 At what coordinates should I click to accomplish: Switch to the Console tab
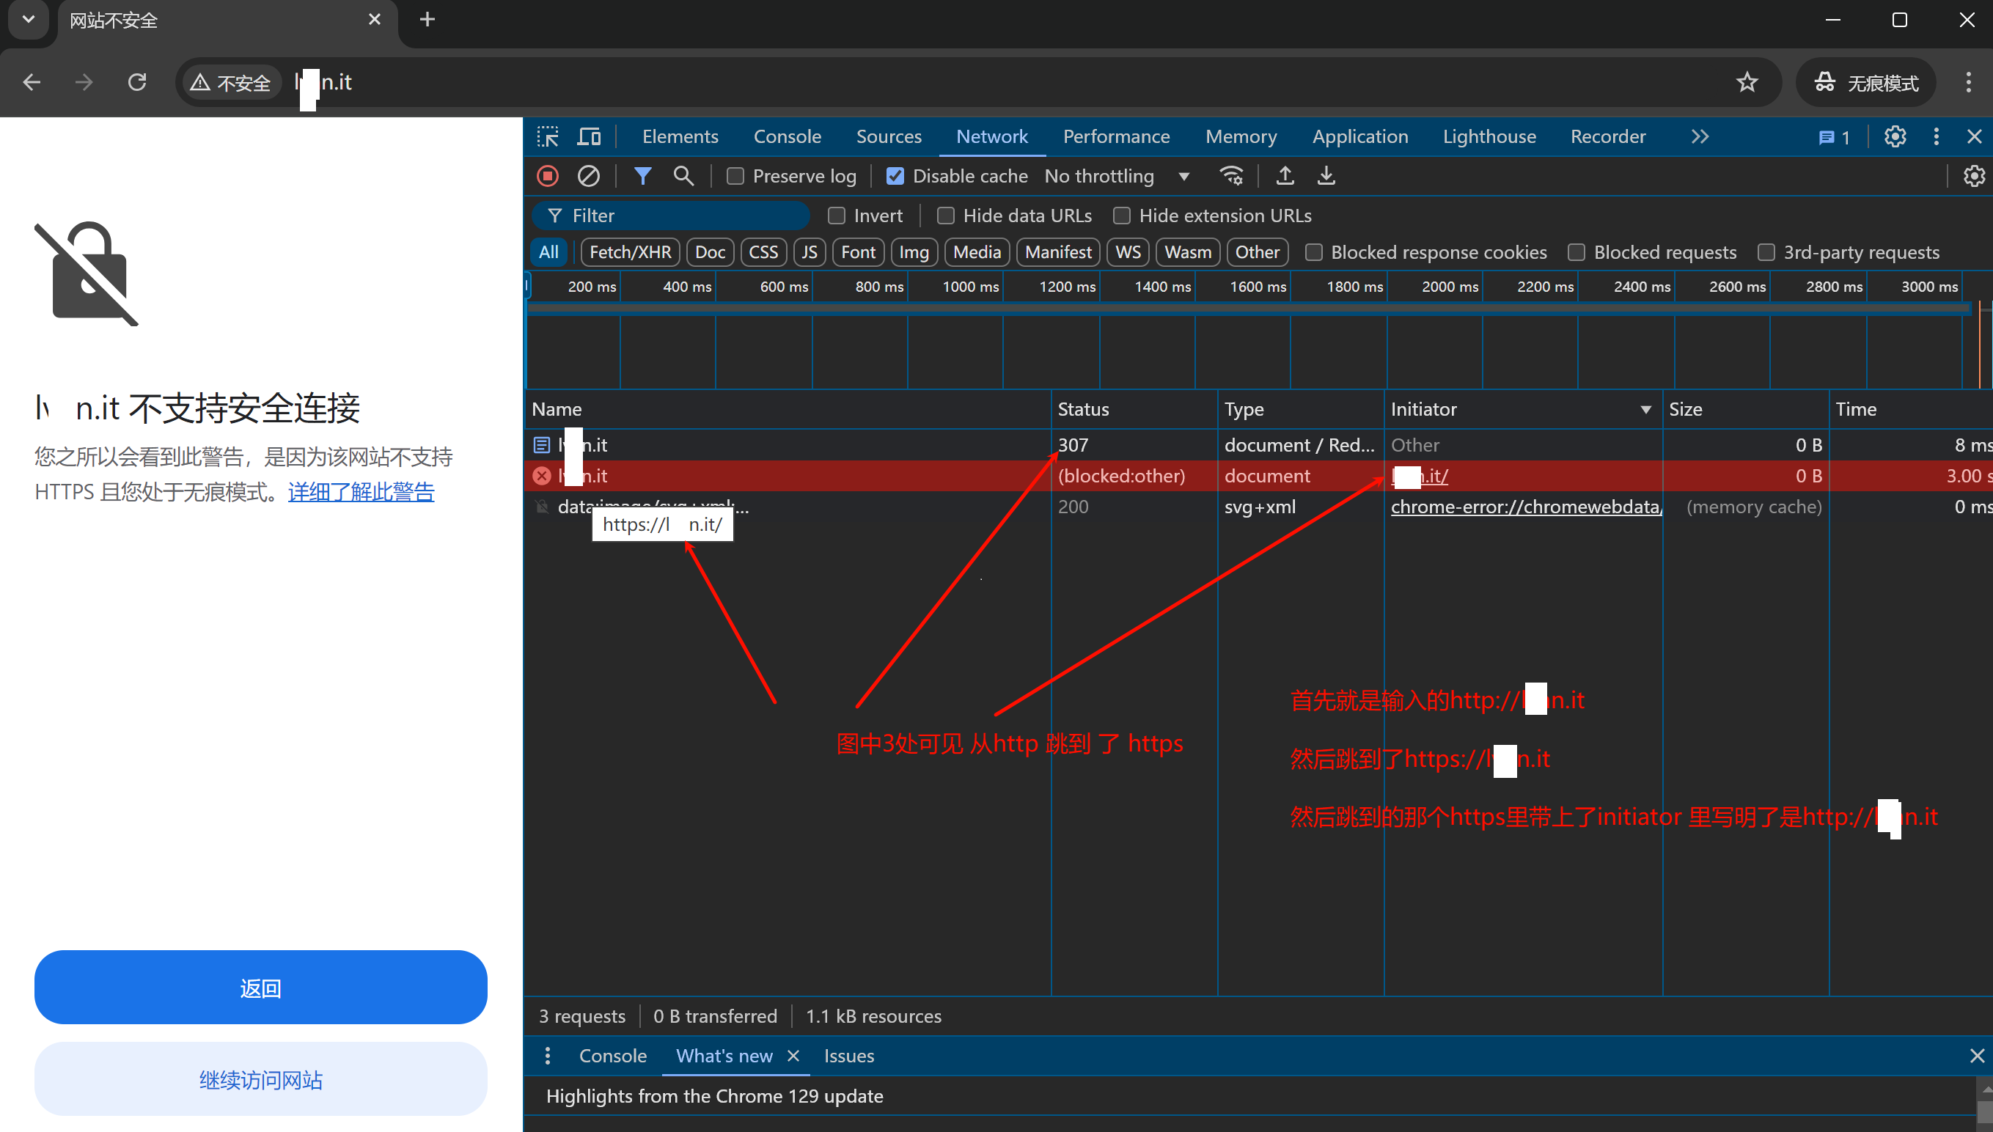(787, 137)
